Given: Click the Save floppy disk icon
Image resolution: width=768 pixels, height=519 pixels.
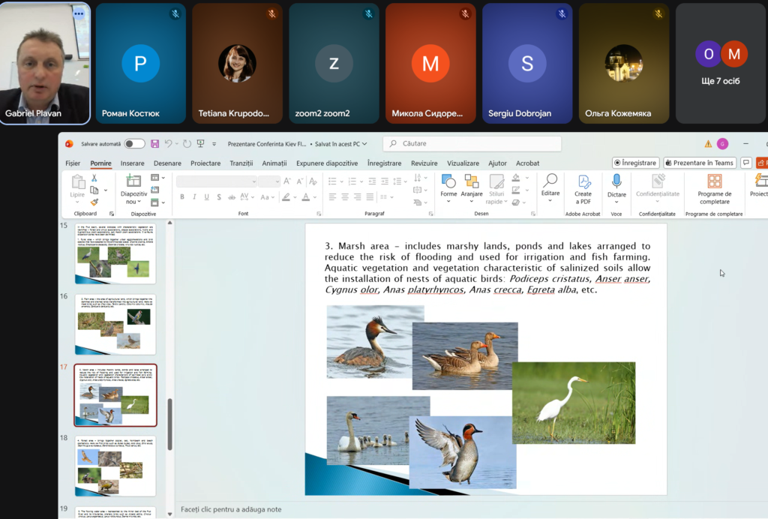Looking at the screenshot, I should coord(155,144).
